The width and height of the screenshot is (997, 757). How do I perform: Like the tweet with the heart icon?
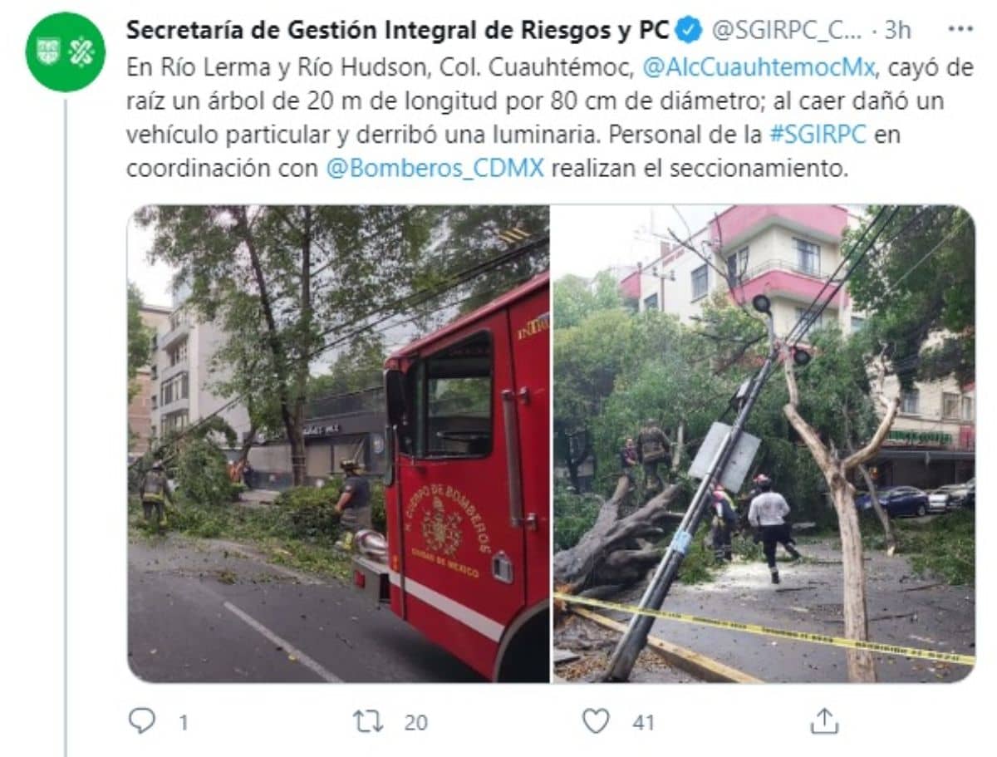pos(596,720)
